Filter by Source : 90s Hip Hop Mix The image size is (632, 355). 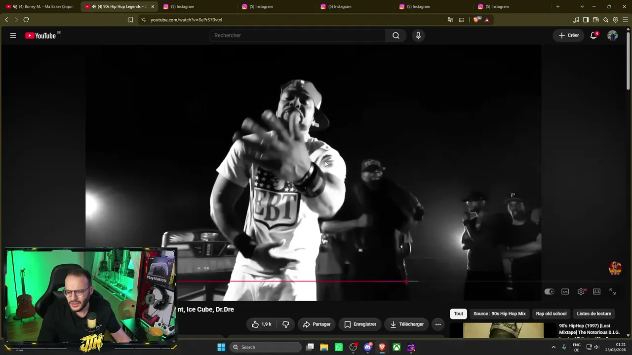(500, 314)
